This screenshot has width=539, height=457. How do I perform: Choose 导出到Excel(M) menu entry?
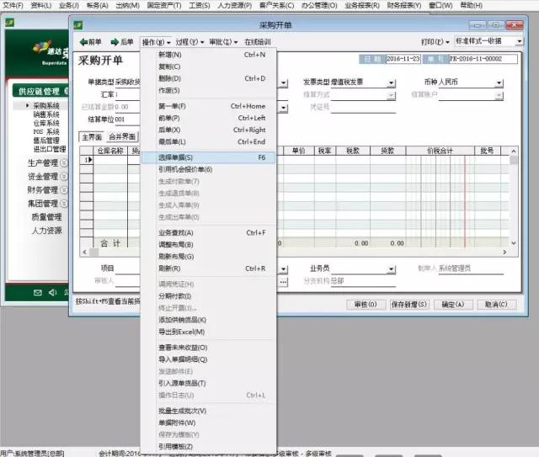pos(208,332)
